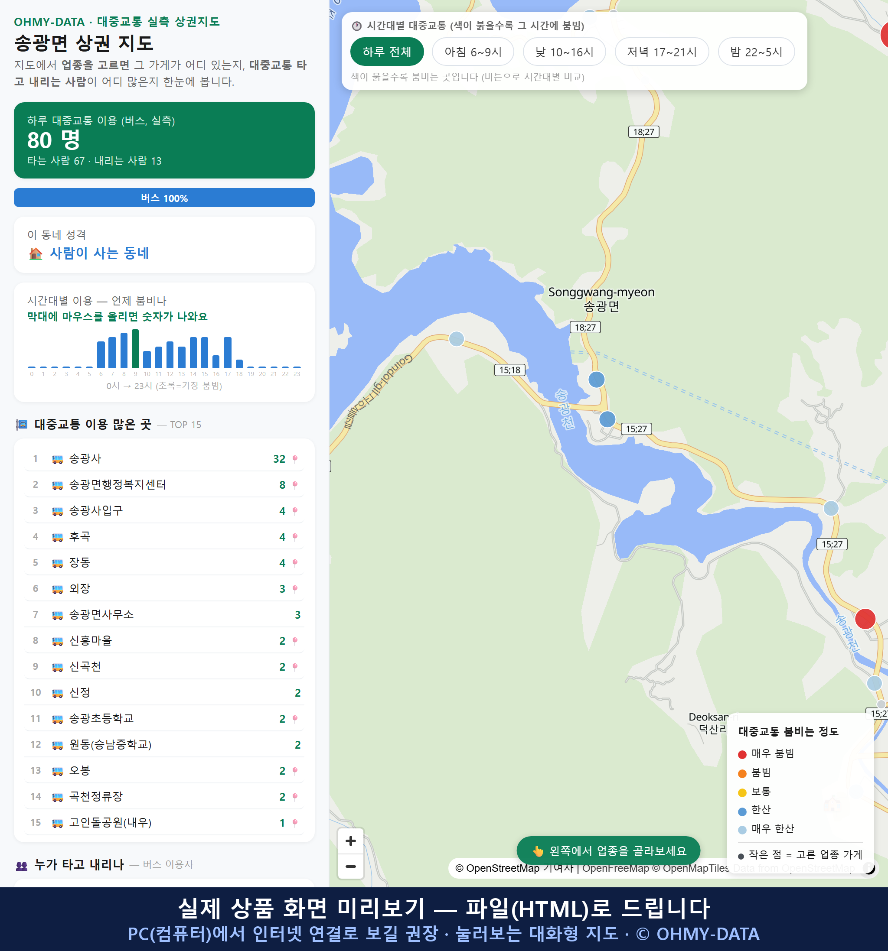The image size is (888, 951).
Task: Select the 원동(승남중학교) stop row
Action: tap(164, 744)
